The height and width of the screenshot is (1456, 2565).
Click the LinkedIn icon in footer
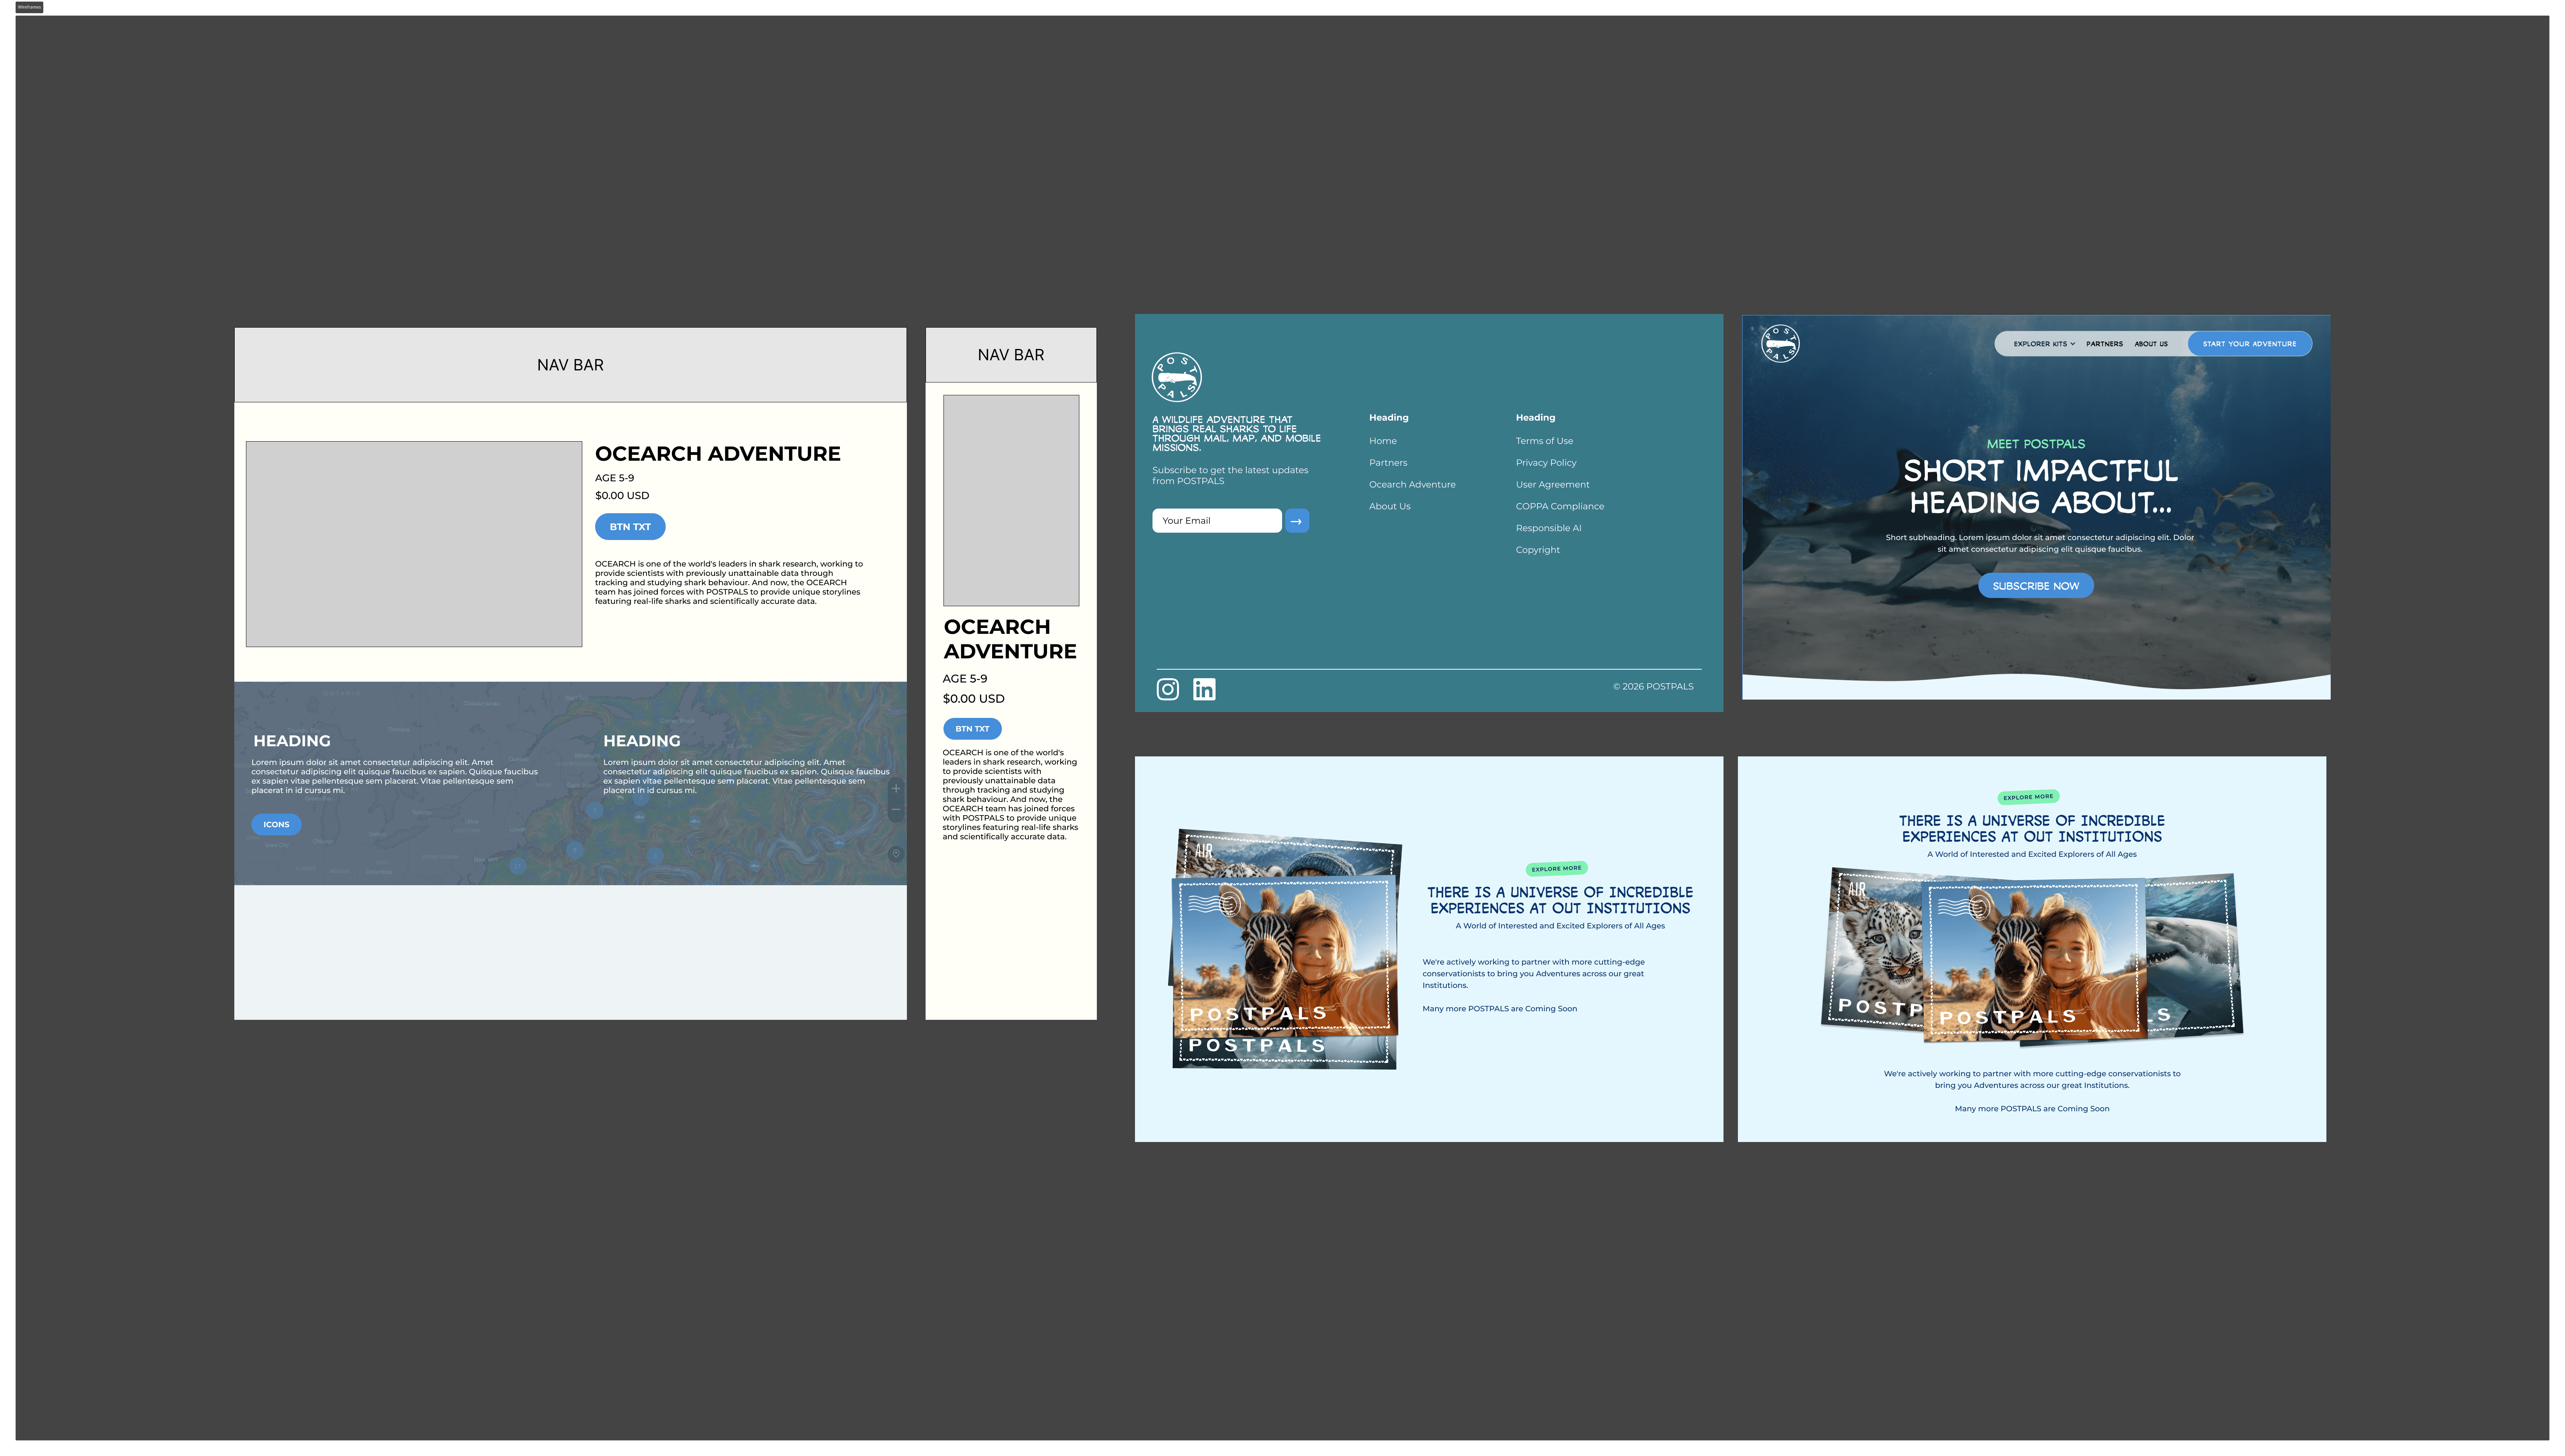(x=1204, y=689)
